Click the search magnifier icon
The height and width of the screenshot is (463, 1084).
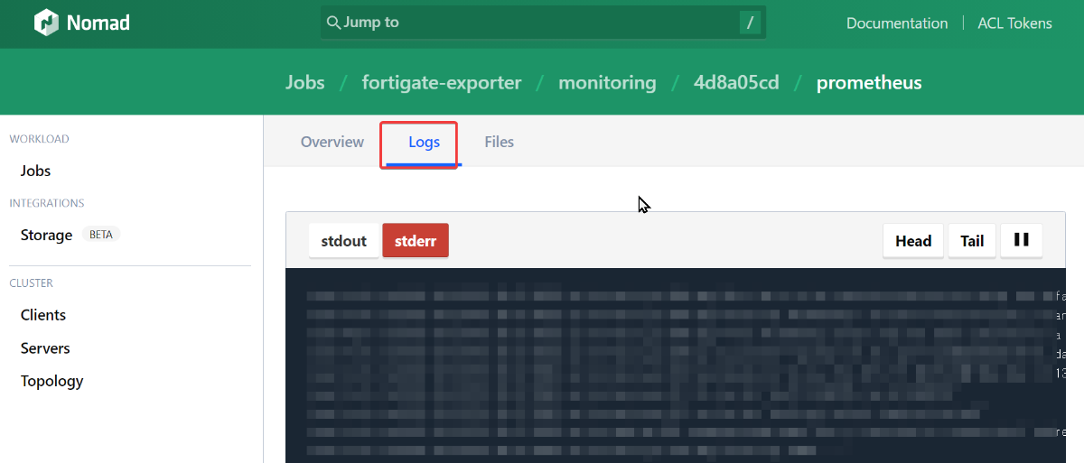(333, 23)
